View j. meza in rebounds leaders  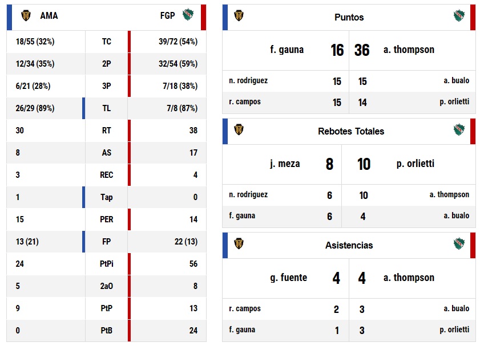(x=285, y=164)
